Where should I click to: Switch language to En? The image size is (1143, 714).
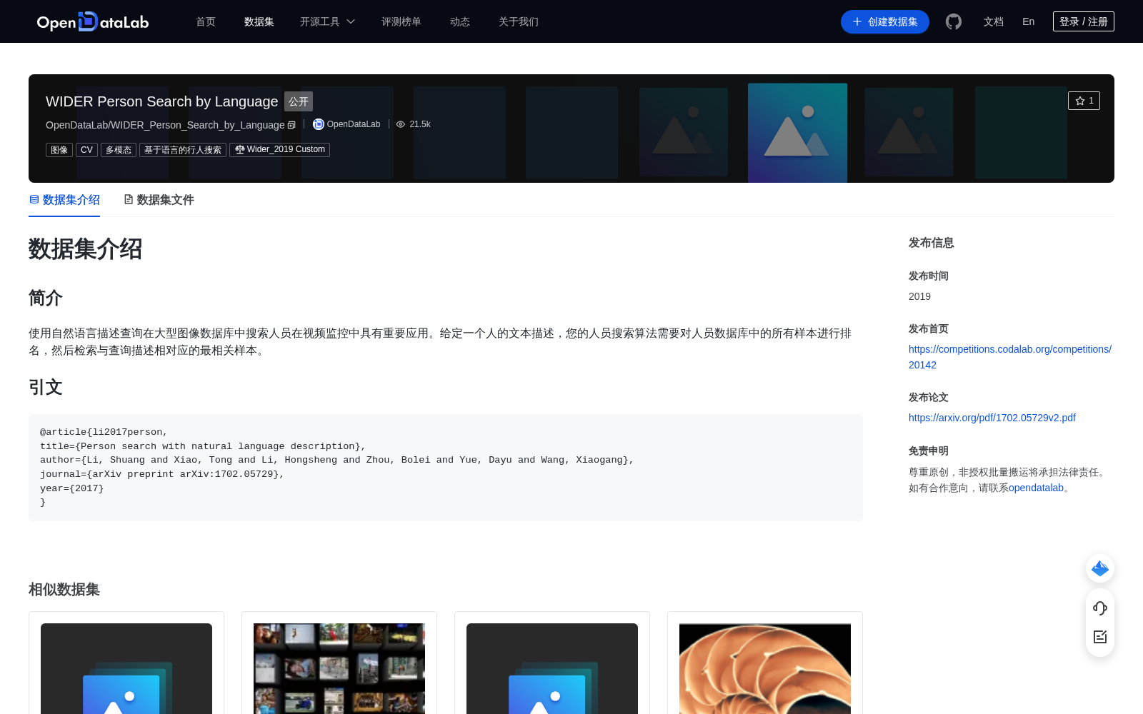(1029, 21)
